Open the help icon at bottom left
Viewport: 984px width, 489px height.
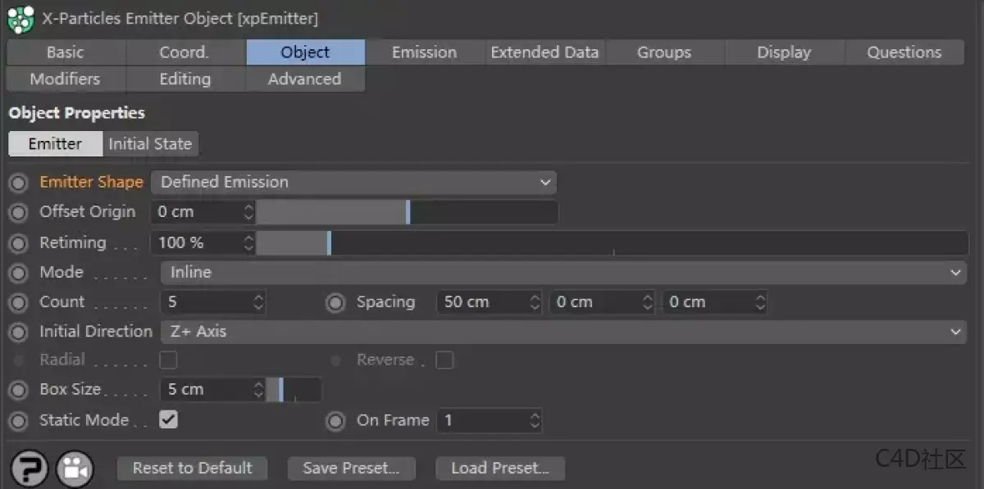30,468
